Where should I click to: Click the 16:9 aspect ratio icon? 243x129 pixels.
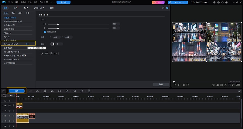tap(238, 85)
